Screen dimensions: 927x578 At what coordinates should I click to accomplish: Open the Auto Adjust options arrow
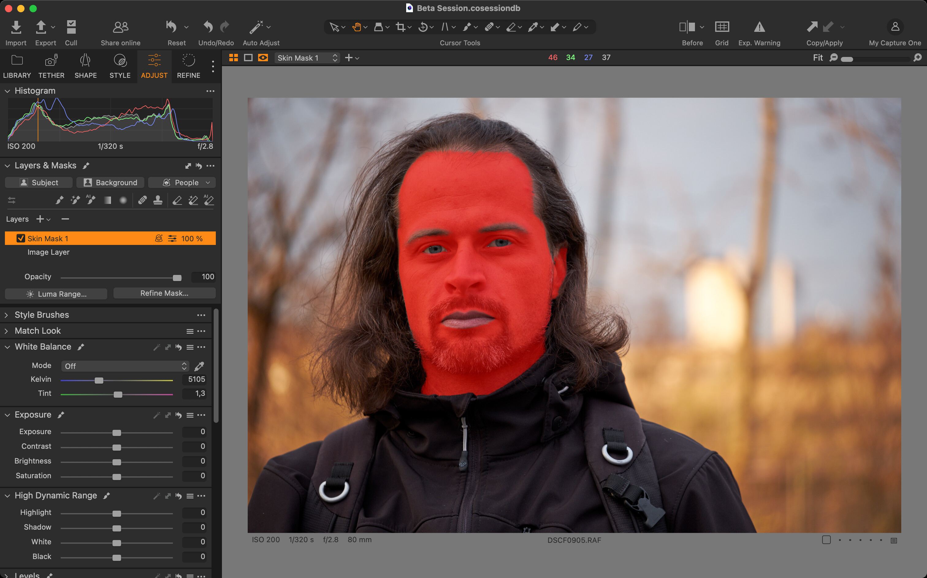(269, 27)
